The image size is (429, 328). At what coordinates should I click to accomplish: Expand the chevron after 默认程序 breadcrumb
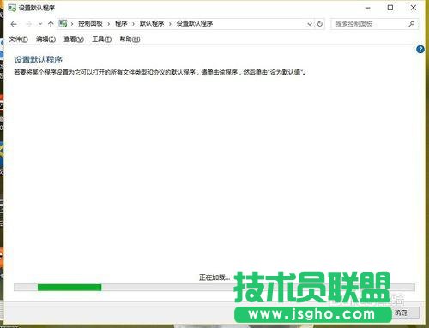[x=170, y=24]
